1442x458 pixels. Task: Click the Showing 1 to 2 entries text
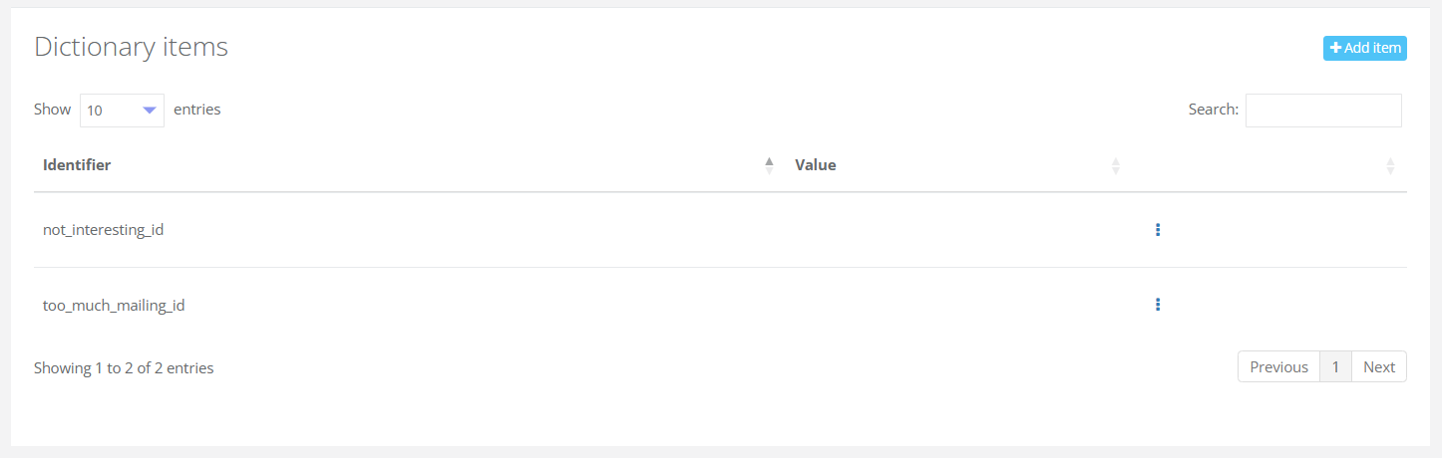tap(124, 368)
